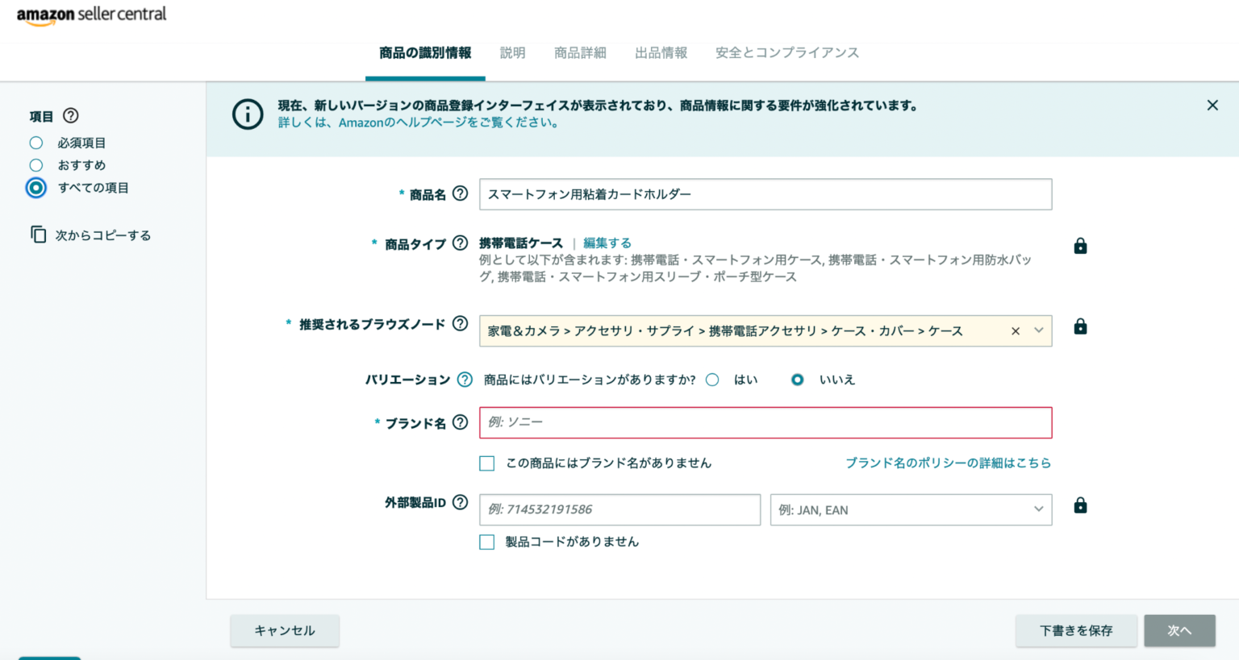Click the lock icon beside 推奨されるブラウズノード
This screenshot has height=660, width=1239.
coord(1080,326)
